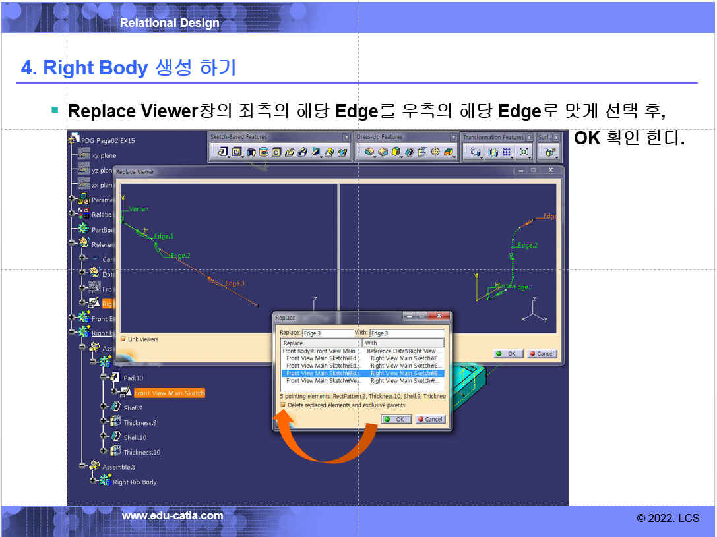Select Thickness.10 in the specification tree
The width and height of the screenshot is (717, 537).
pyautogui.click(x=141, y=452)
